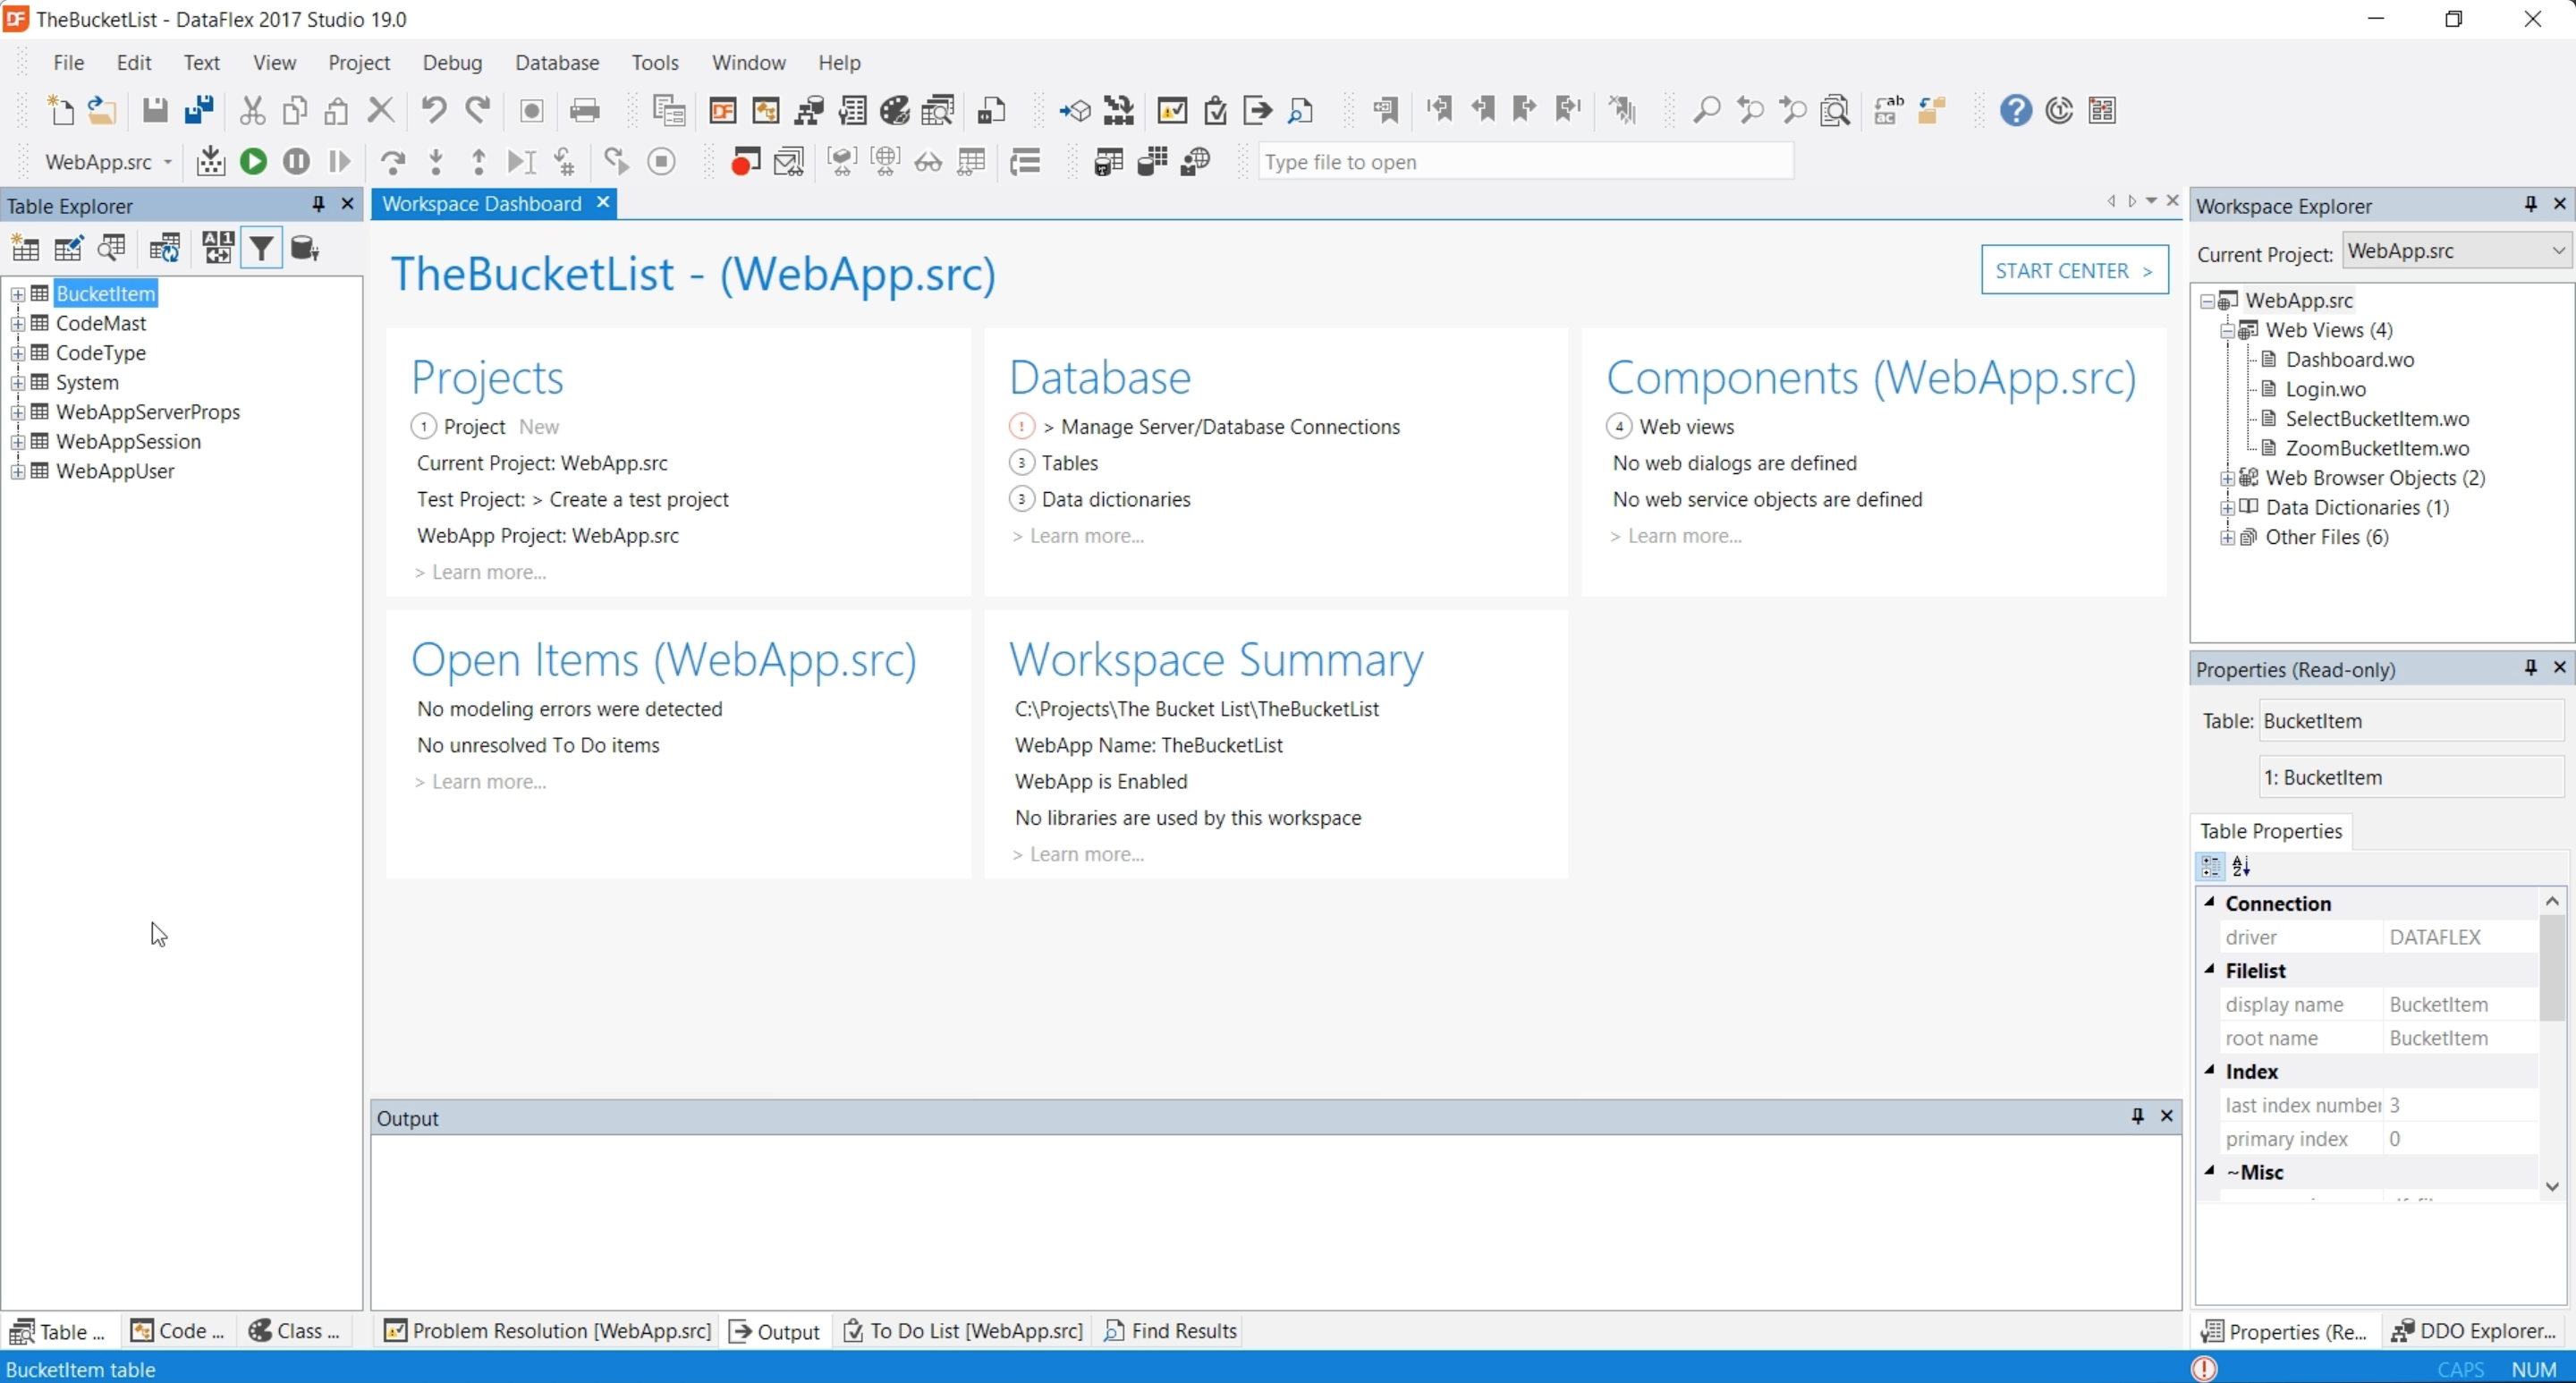2576x1383 pixels.
Task: Switch to the DDO Explorer tab
Action: point(2474,1331)
